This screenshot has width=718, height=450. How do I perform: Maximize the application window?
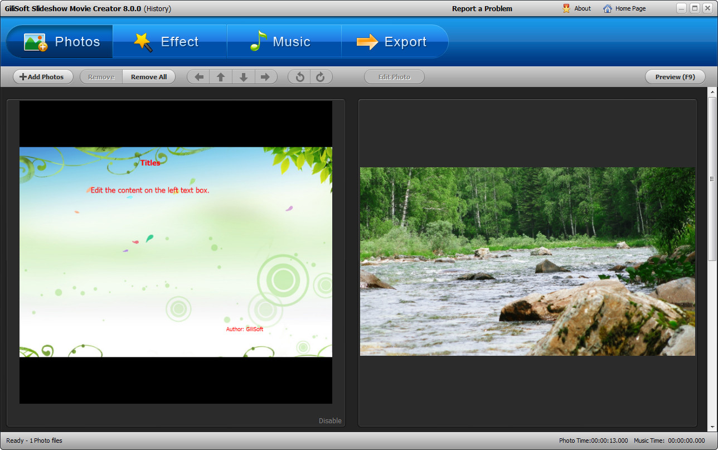[x=695, y=8]
